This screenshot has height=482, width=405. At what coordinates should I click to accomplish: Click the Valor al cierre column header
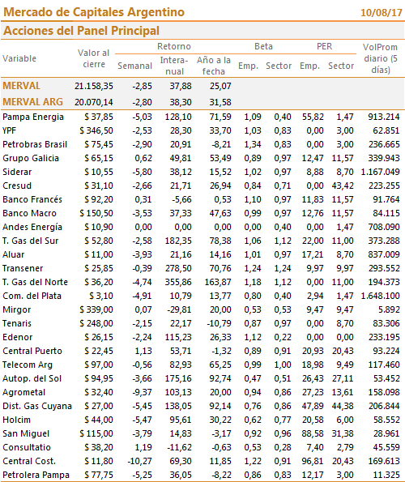(94, 58)
